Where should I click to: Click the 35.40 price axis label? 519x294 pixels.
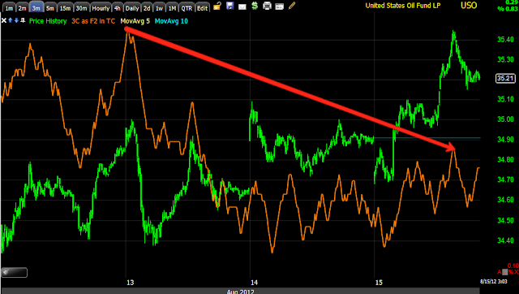click(x=505, y=40)
